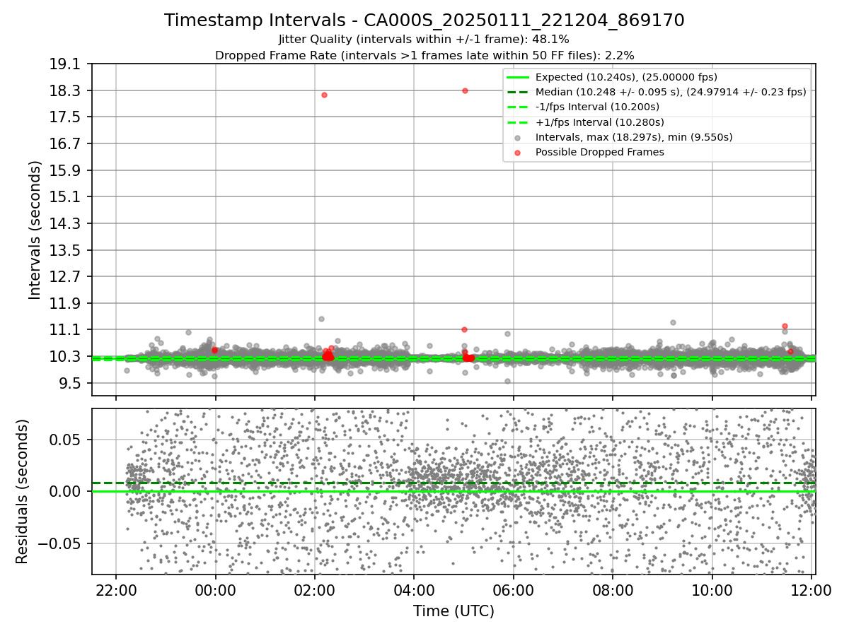Click the x-axis tick label '22:00'

[116, 590]
